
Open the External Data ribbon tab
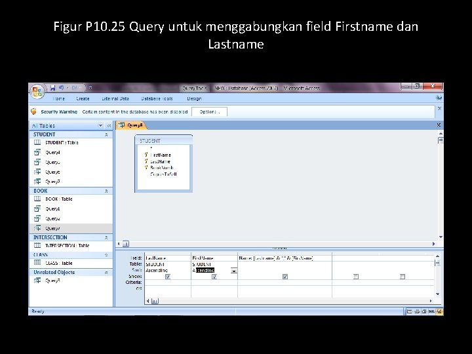(115, 98)
